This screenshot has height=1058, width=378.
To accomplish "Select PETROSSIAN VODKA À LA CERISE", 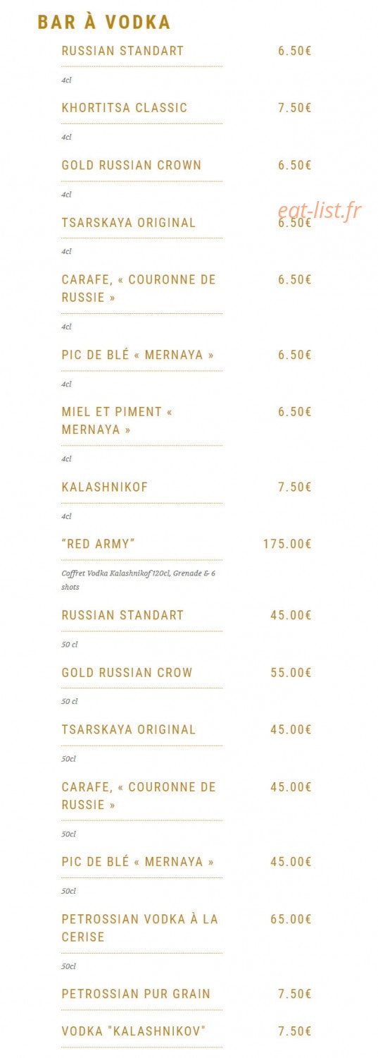I will [140, 928].
